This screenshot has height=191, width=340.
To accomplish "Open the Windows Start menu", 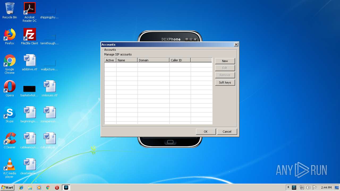I will point(7,188).
